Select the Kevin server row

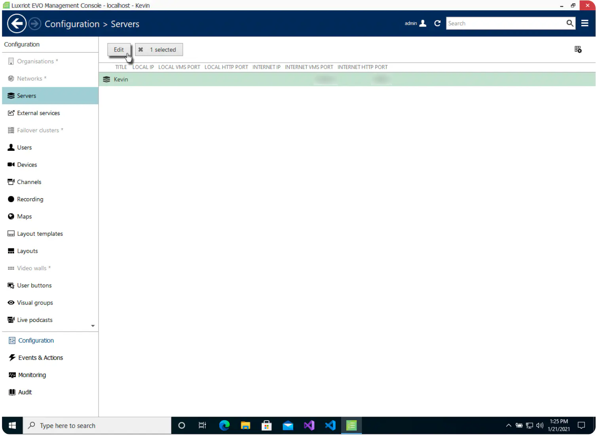pos(347,79)
